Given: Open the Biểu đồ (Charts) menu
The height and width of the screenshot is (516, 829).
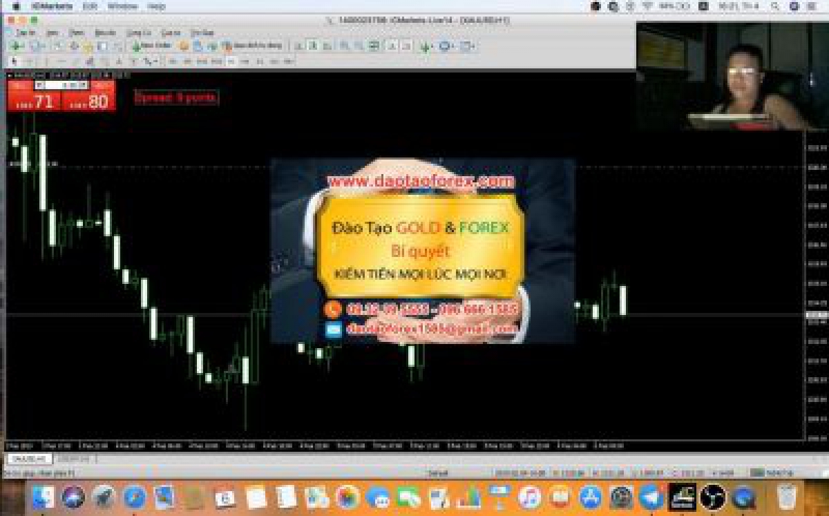Looking at the screenshot, I should 105,32.
